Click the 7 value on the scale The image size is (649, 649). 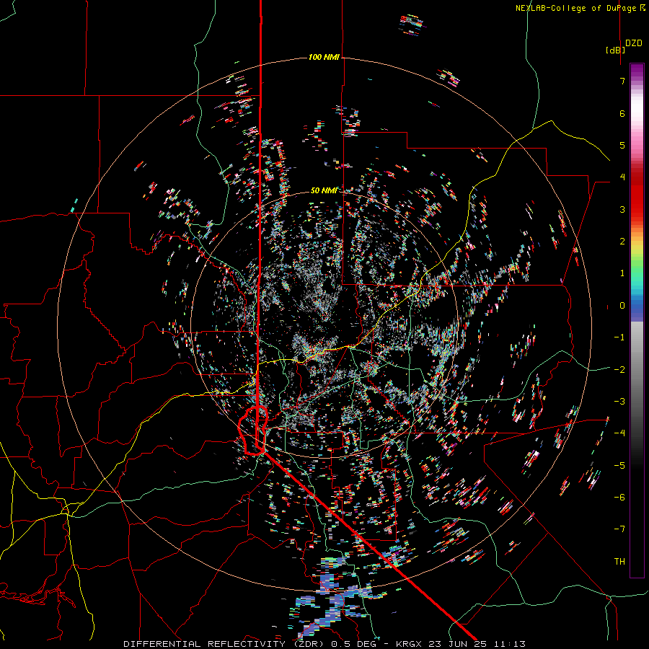[x=622, y=81]
